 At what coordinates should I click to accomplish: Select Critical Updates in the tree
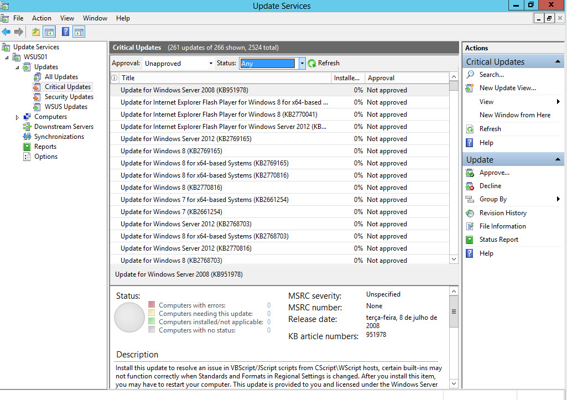click(67, 87)
